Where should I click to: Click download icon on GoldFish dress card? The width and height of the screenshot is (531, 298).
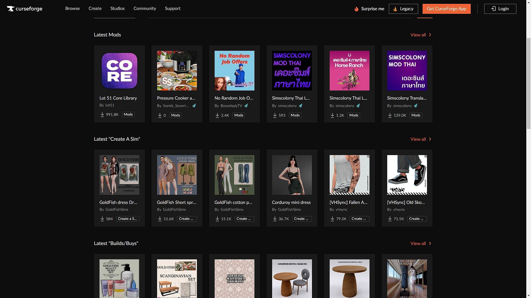(102, 219)
